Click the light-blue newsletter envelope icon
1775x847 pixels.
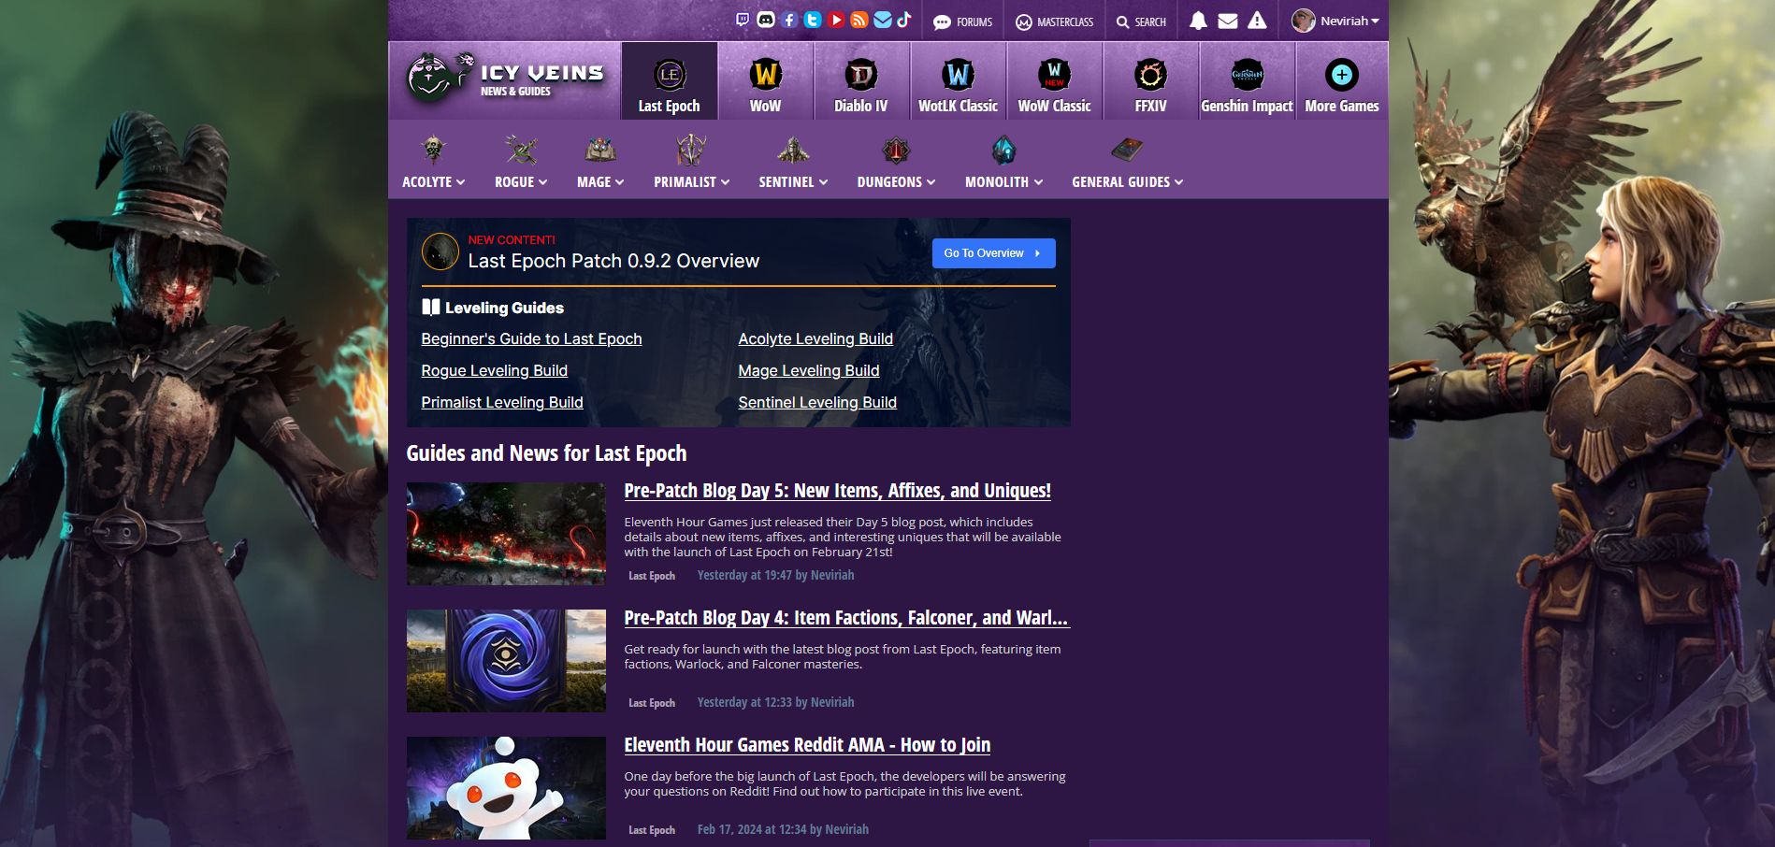click(x=882, y=20)
